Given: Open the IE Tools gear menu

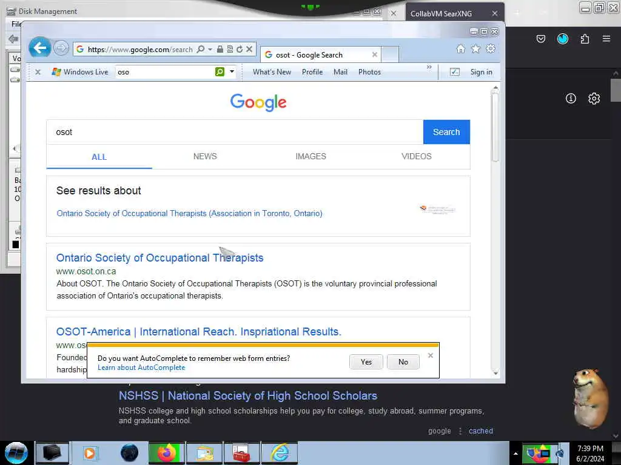Looking at the screenshot, I should pyautogui.click(x=491, y=48).
